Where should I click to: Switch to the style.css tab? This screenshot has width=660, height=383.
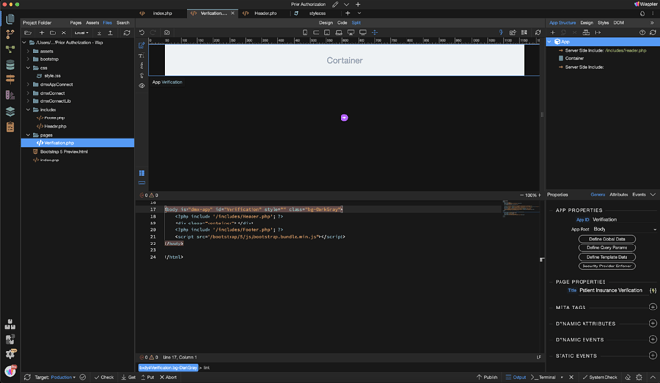[x=318, y=13]
